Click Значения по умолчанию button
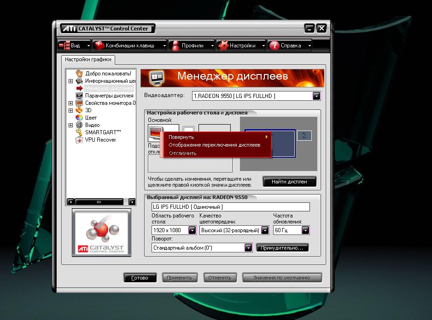This screenshot has width=432, height=320. point(282,278)
